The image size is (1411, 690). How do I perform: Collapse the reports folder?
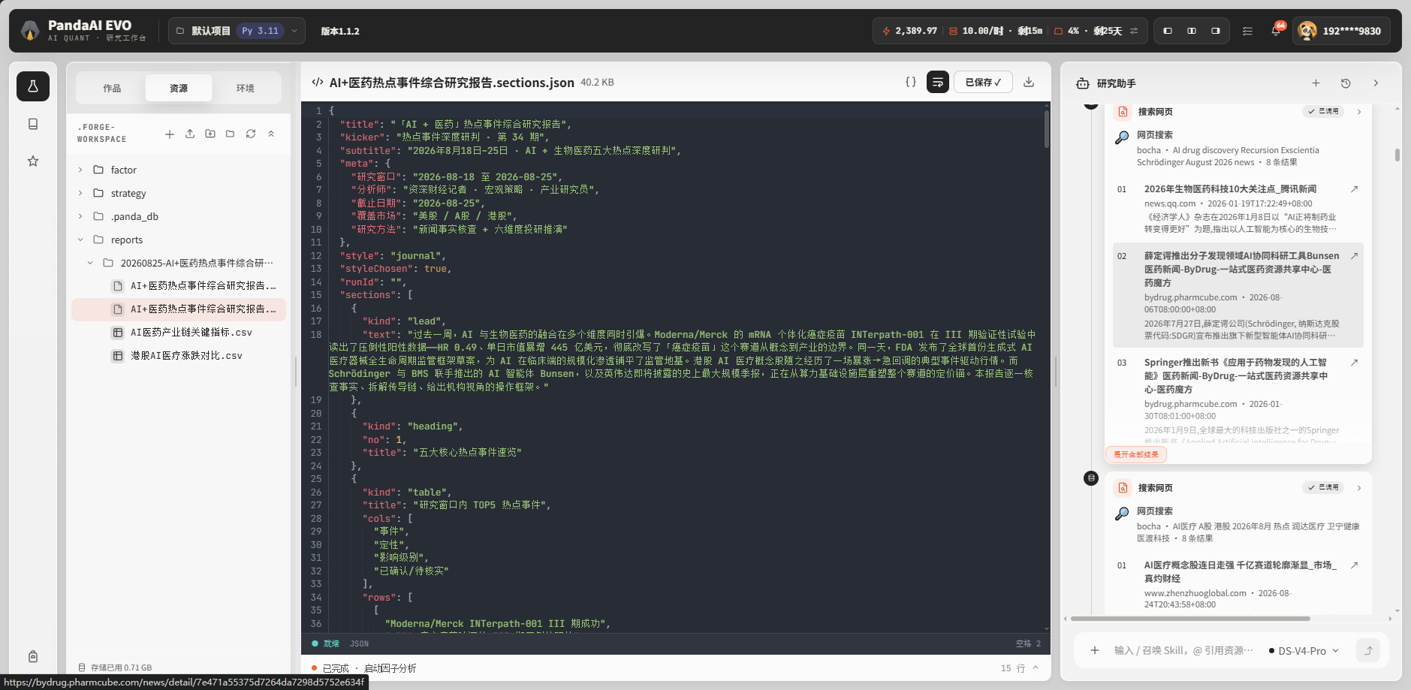(80, 240)
